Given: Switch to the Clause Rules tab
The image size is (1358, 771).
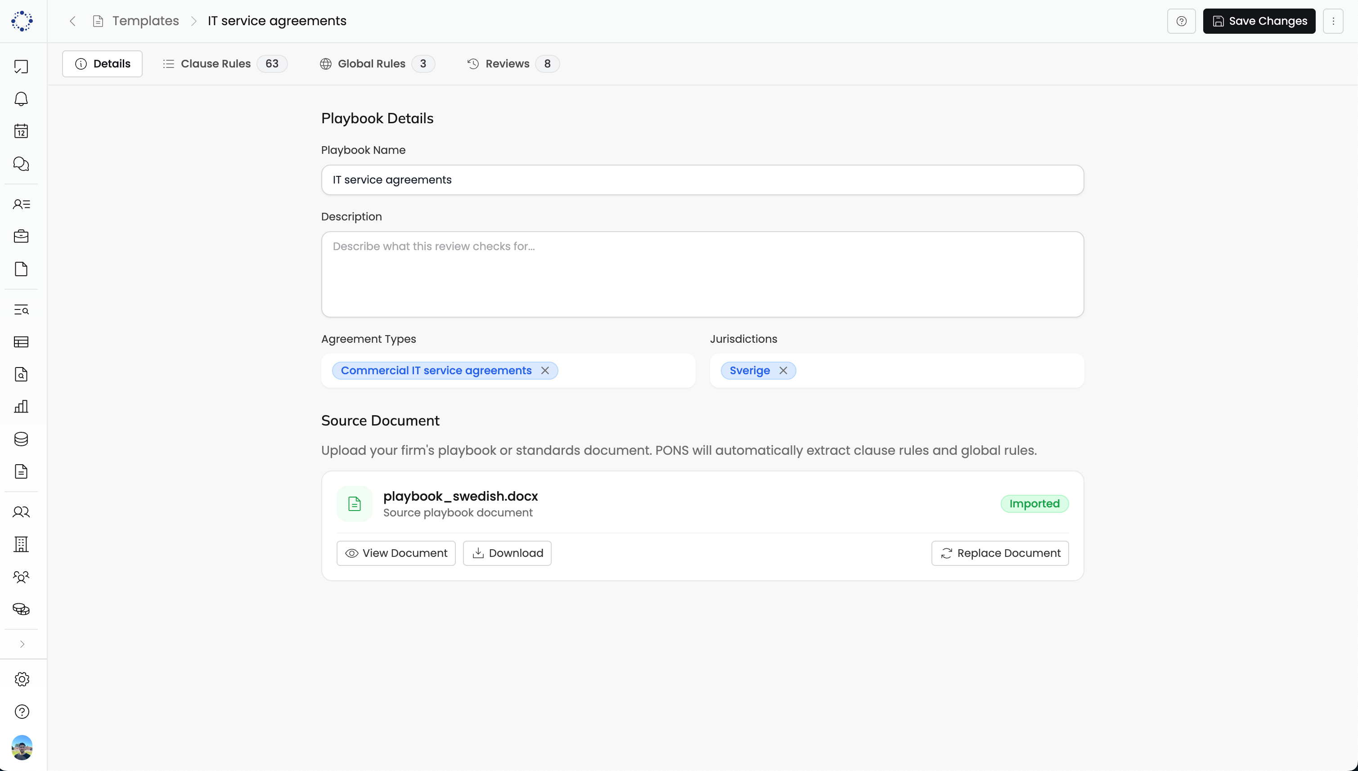Looking at the screenshot, I should [x=216, y=63].
